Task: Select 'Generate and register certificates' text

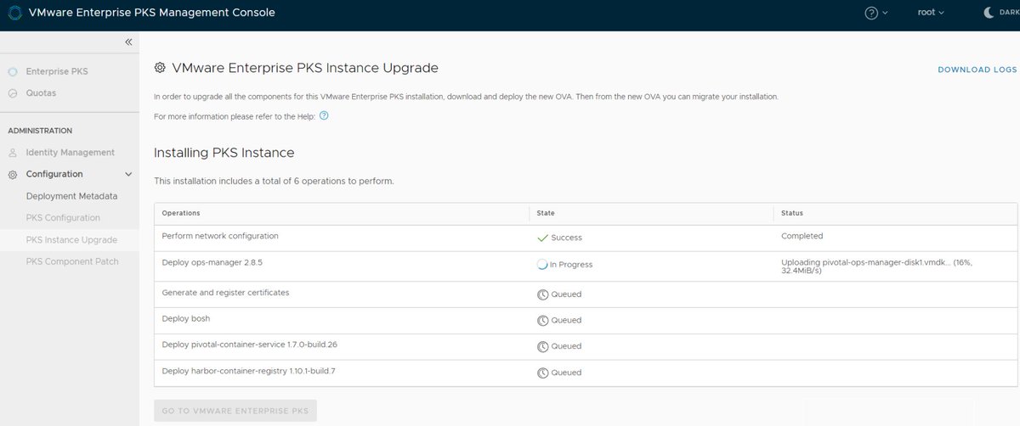Action: click(225, 293)
